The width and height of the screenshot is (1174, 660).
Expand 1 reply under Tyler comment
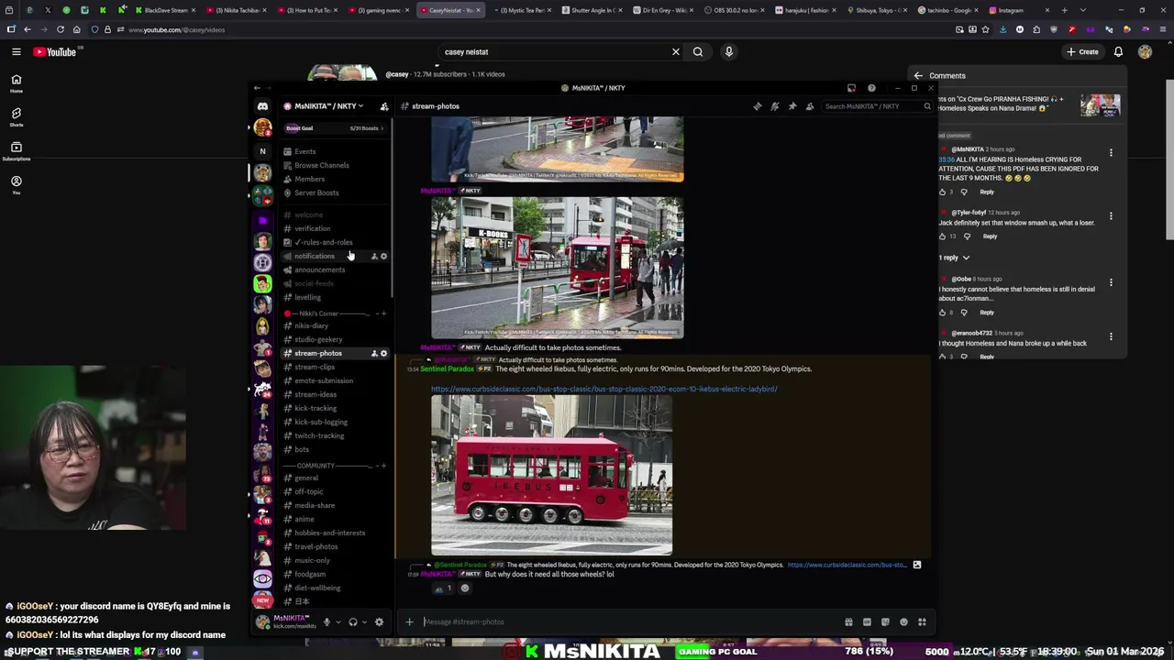tap(953, 258)
